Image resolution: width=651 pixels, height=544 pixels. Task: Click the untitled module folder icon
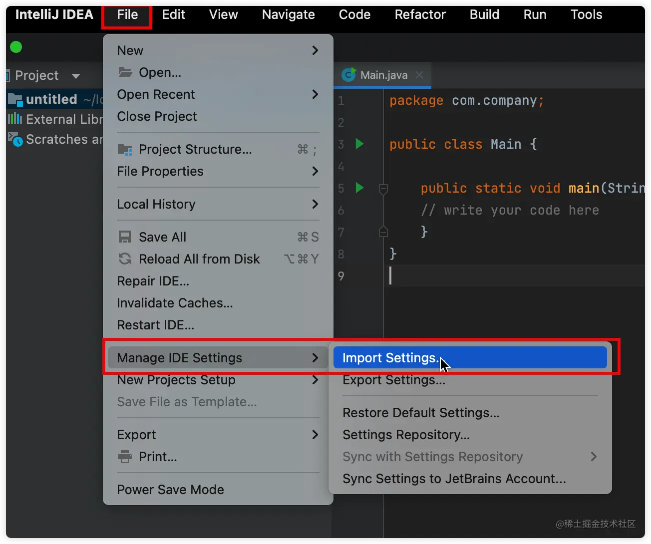[x=15, y=100]
